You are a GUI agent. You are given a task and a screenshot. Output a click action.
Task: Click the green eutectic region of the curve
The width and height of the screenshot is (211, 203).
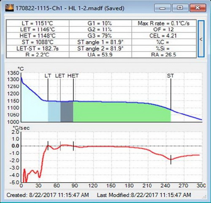click(122, 112)
